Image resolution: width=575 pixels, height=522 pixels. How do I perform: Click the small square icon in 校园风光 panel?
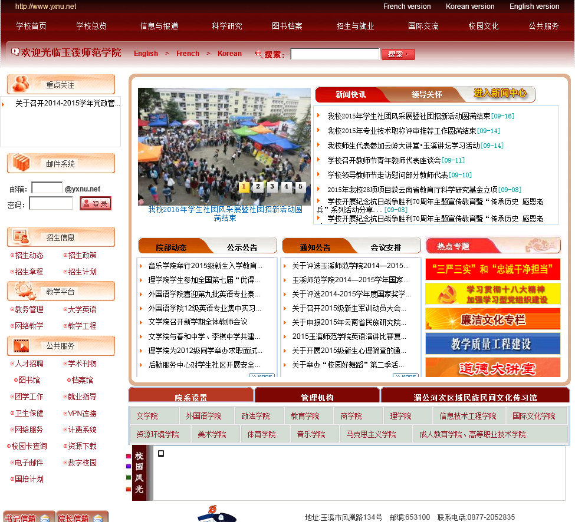(x=160, y=454)
